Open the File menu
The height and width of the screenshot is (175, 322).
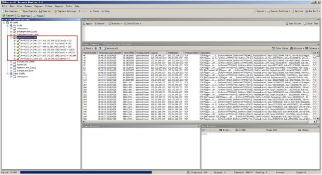coord(4,6)
